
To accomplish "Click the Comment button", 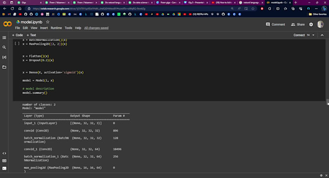I will pyautogui.click(x=275, y=25).
